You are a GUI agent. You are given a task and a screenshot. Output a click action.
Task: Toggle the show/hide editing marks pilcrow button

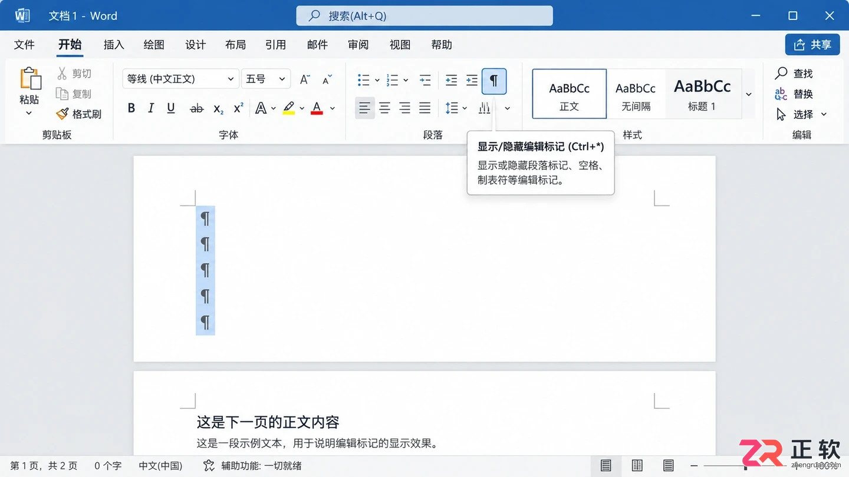coord(494,81)
